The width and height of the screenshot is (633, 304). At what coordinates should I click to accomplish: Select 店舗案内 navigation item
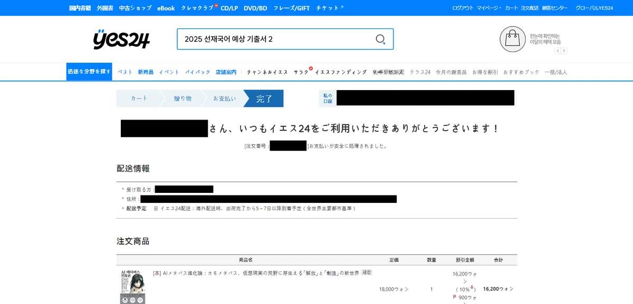click(226, 72)
